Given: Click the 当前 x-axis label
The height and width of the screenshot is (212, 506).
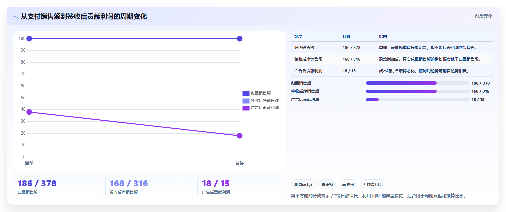Looking at the screenshot, I should (x=29, y=163).
